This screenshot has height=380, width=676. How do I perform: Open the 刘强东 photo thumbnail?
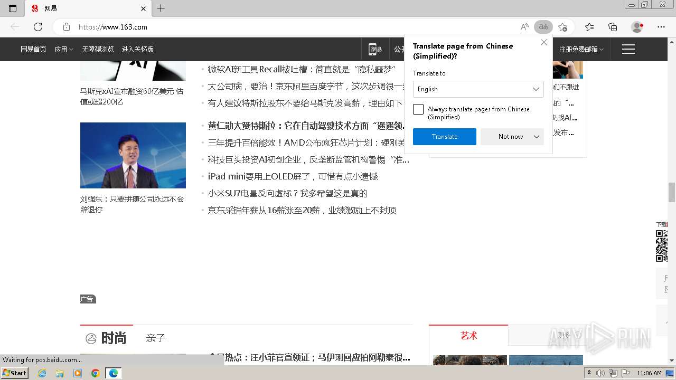[133, 155]
